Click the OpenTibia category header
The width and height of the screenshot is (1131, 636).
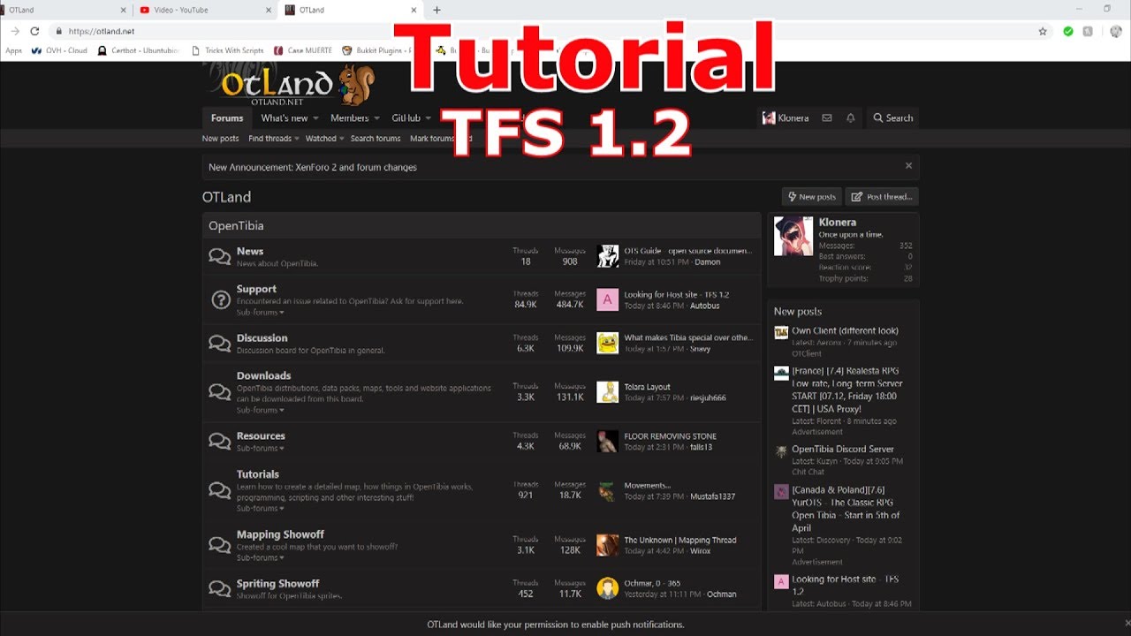[x=236, y=226]
